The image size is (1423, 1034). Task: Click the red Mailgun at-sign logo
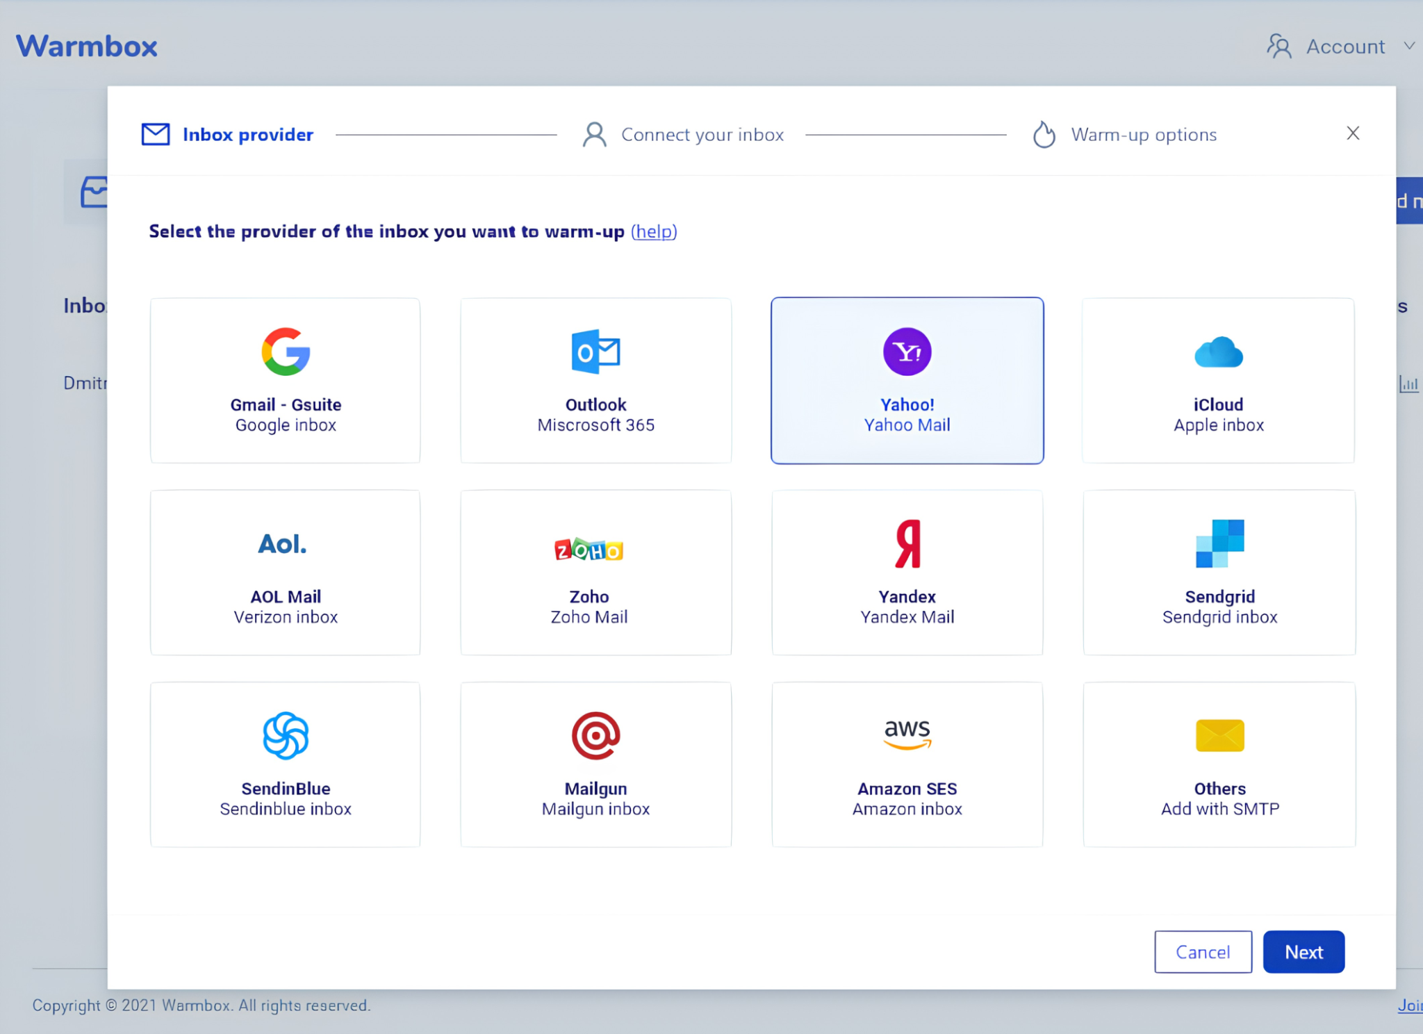[595, 735]
